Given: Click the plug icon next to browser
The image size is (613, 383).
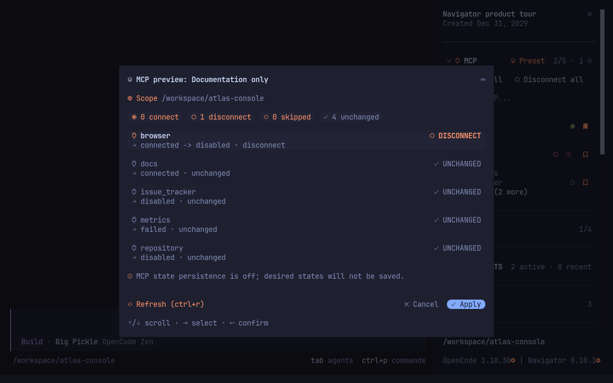Looking at the screenshot, I should click(x=134, y=136).
